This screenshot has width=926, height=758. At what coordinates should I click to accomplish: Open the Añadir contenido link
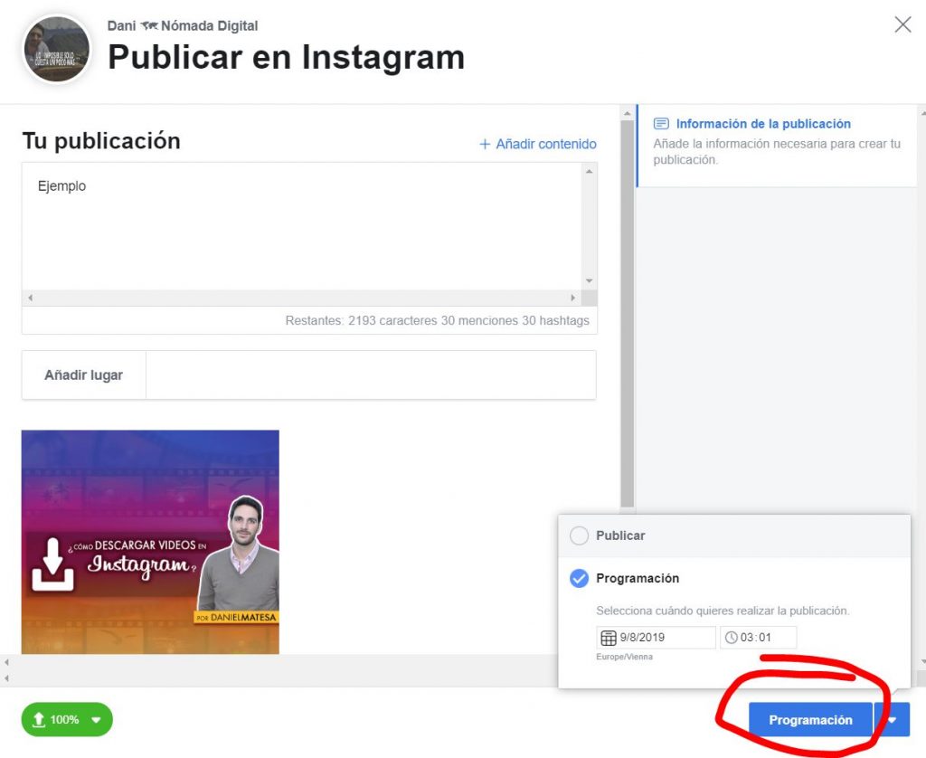(538, 144)
